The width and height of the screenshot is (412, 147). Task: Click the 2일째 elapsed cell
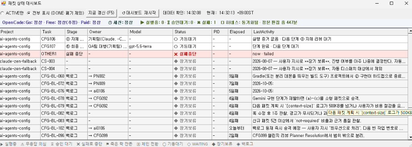click(240, 136)
